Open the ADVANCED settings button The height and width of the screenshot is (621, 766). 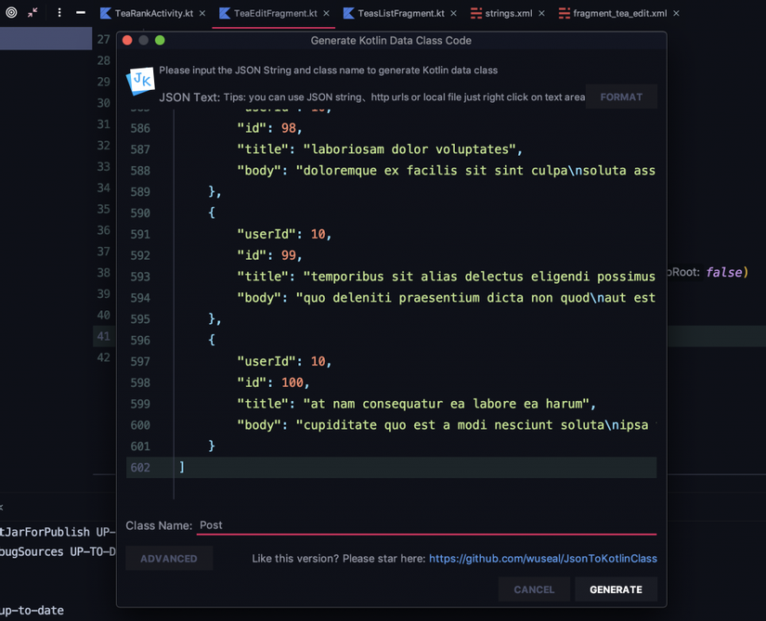pos(169,559)
